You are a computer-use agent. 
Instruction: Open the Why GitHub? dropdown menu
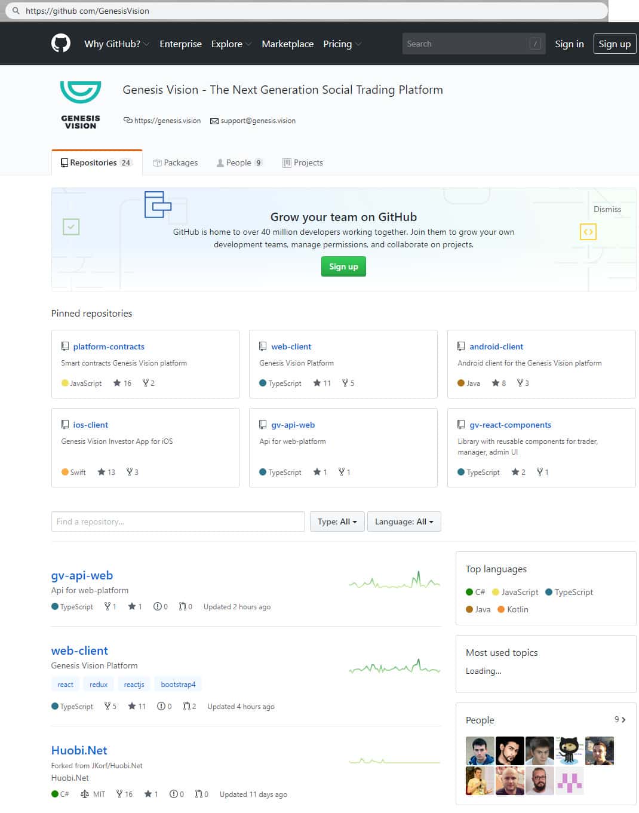[x=116, y=44]
